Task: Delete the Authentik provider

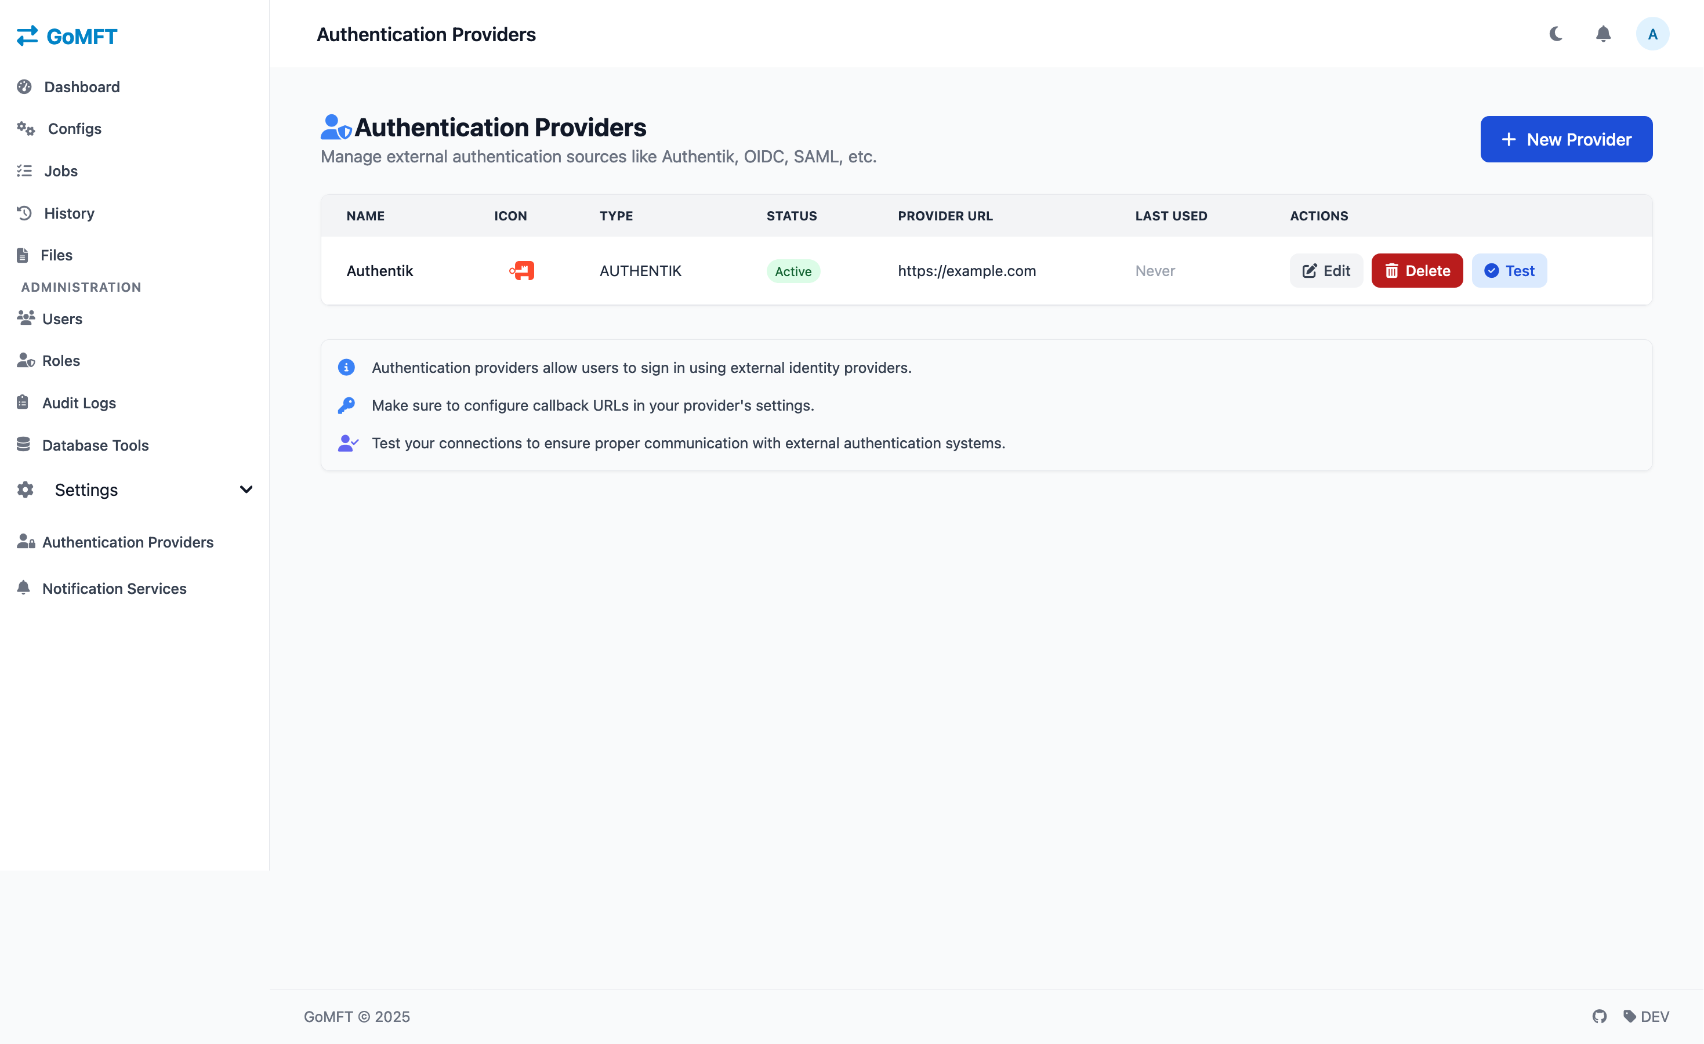Action: coord(1417,270)
